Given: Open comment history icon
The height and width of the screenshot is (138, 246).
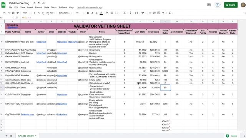Looking at the screenshot, I should click(209, 5).
